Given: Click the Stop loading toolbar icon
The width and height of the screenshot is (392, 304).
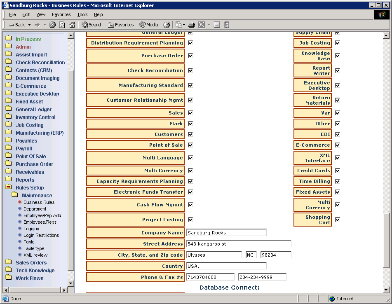Looking at the screenshot, I should pos(52,25).
